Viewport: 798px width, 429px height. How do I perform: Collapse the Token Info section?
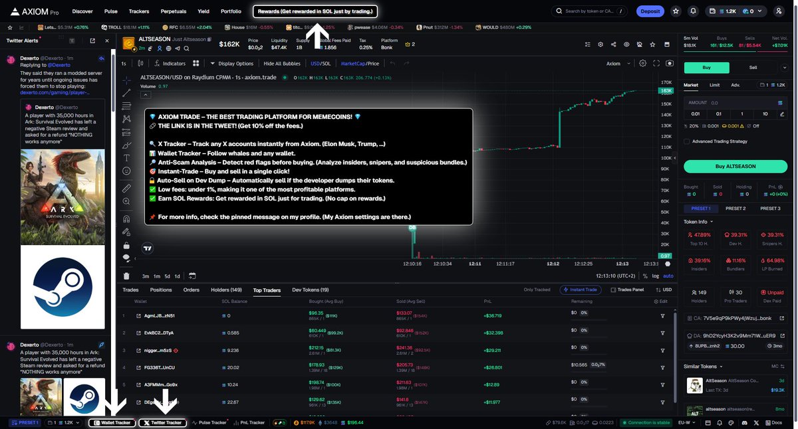698,222
